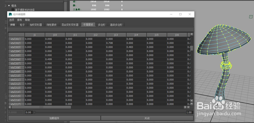Image resolution: width=254 pixels, height=123 pixels.
Task: Select row header vtx[203]
Action: [x=16, y=47]
